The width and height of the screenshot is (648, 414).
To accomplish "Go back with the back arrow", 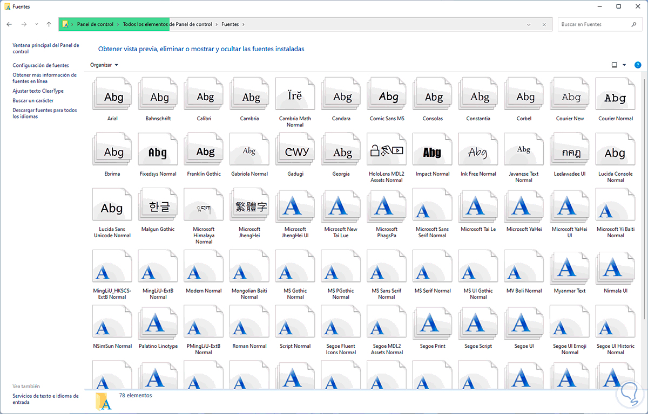I will tap(9, 24).
